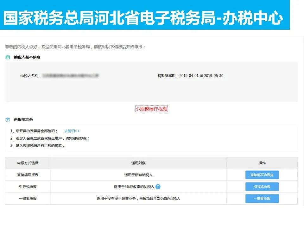Click the question mark help icon beside 3%征收率
Screen dimensions: 304x228
point(158,187)
